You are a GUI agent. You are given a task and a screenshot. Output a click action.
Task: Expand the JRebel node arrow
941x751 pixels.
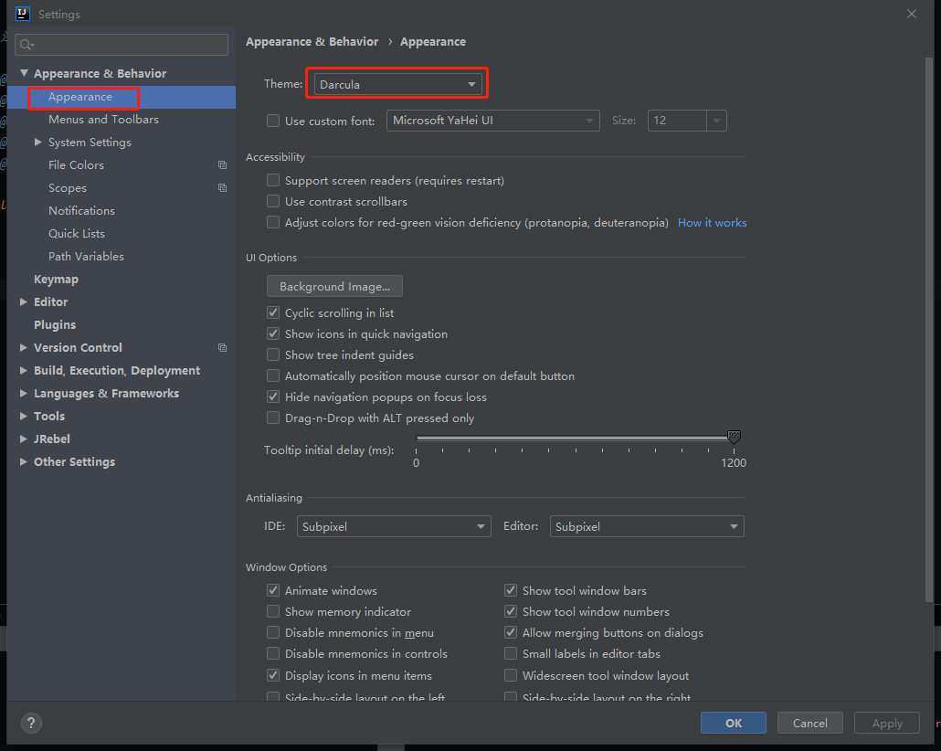point(24,439)
